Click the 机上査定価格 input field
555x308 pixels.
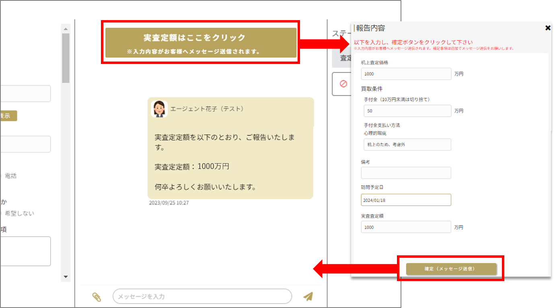[x=406, y=74]
